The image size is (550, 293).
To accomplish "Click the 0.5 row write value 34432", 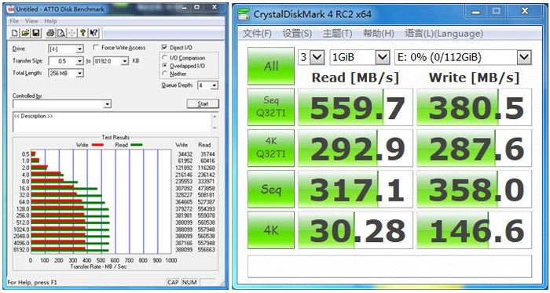I will coord(184,154).
